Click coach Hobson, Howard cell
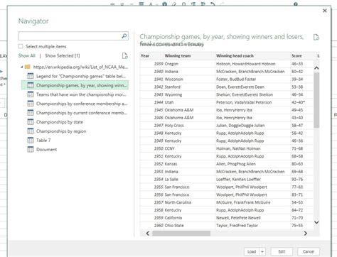The height and width of the screenshot is (257, 337). 252,64
